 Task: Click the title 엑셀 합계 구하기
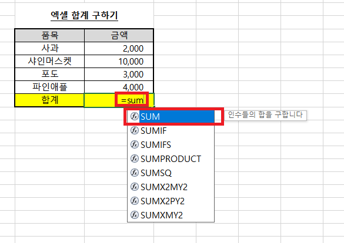(x=85, y=15)
